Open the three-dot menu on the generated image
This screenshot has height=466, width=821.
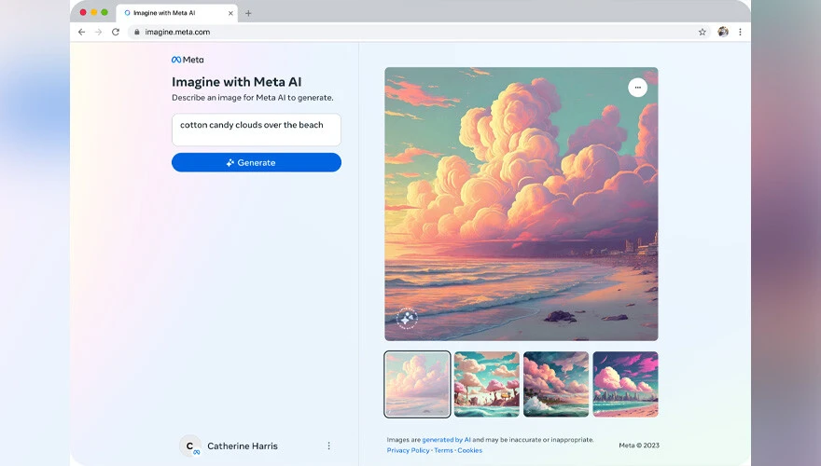[x=637, y=88]
